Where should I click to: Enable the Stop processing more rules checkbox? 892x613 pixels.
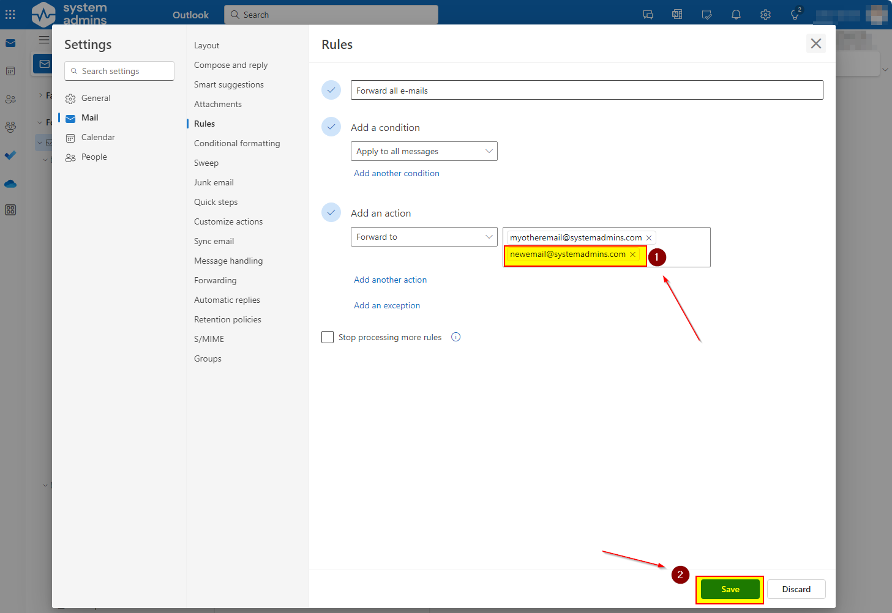pos(328,337)
